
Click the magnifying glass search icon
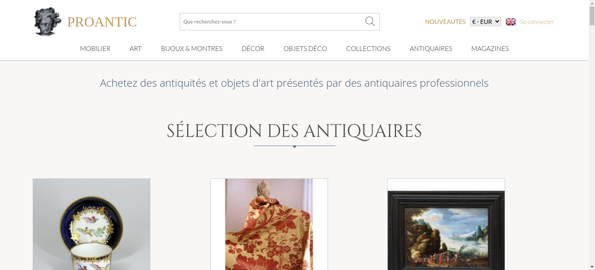click(x=370, y=21)
